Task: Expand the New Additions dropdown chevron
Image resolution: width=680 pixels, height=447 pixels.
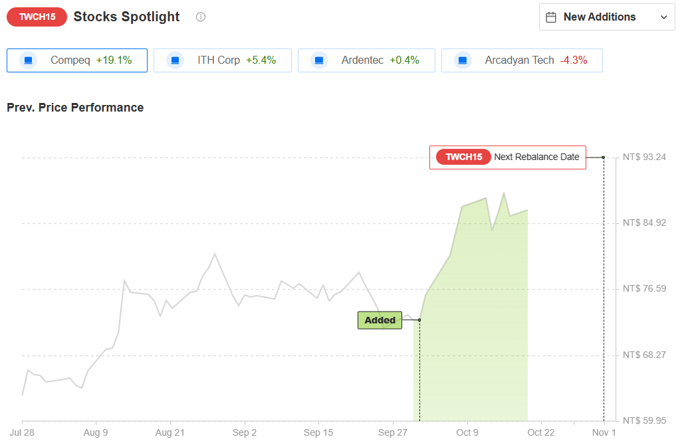Action: (x=663, y=18)
